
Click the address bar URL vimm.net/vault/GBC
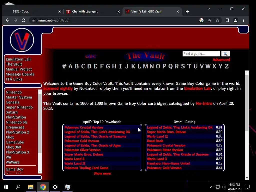pyautogui.click(x=53, y=20)
